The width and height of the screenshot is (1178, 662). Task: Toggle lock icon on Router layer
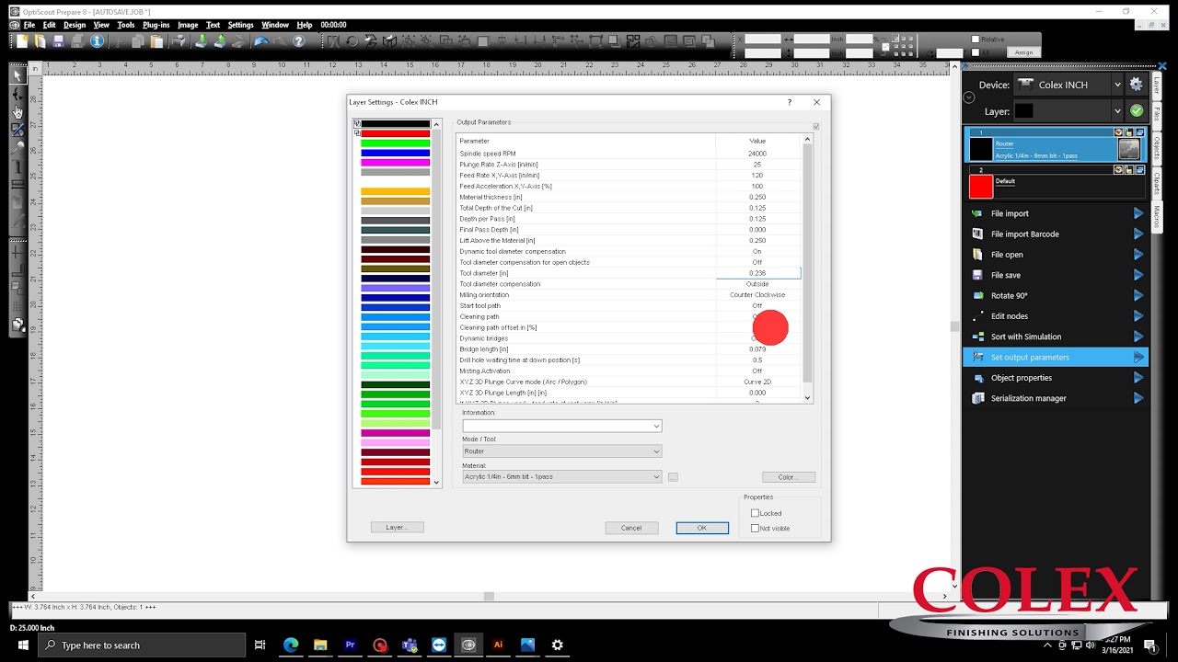[x=1129, y=132]
